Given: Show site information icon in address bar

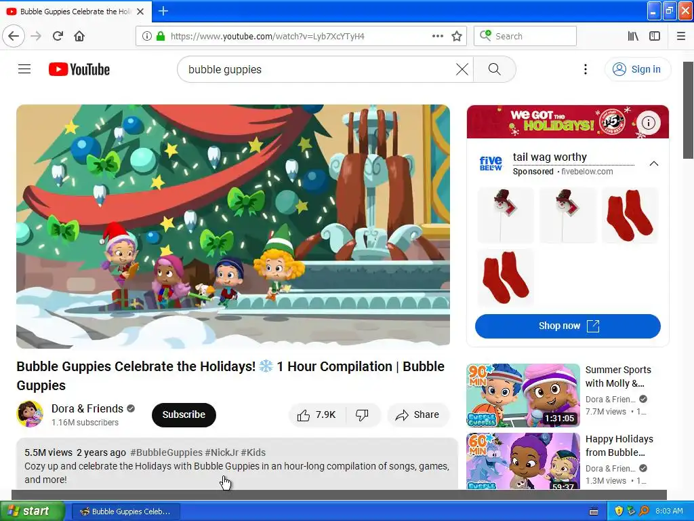Looking at the screenshot, I should coord(146,37).
